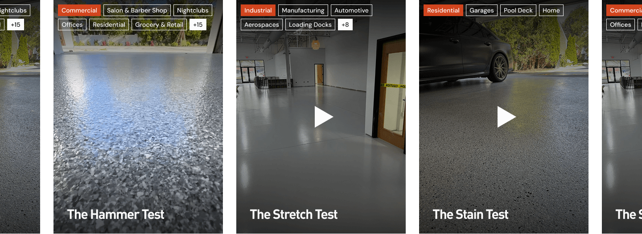Click the Manufacturing tag
The height and width of the screenshot is (234, 642).
(x=303, y=10)
